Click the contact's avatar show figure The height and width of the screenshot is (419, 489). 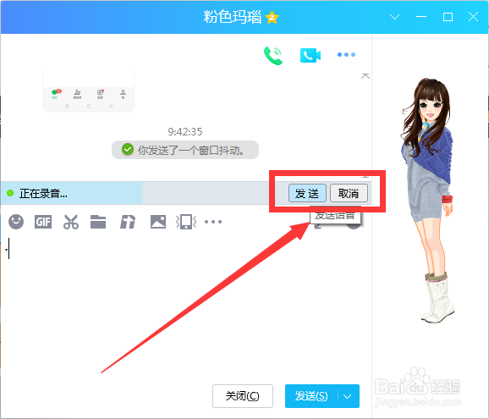click(428, 200)
